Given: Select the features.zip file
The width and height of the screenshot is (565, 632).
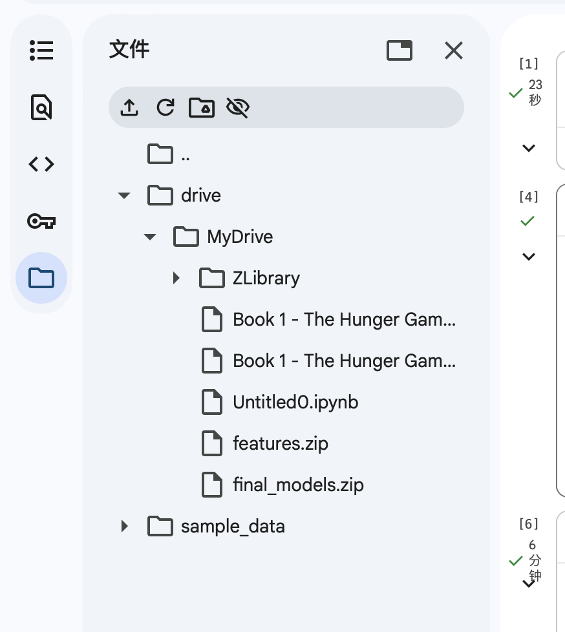Looking at the screenshot, I should (280, 444).
